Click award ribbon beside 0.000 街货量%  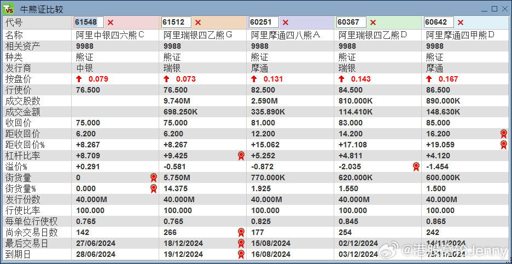tap(154, 189)
